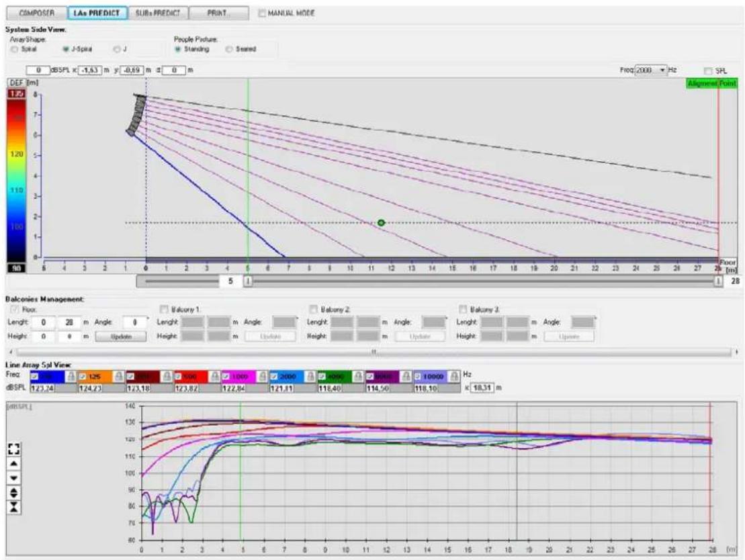Select Spiral array shape
This screenshot has height=560, width=745.
(14, 50)
